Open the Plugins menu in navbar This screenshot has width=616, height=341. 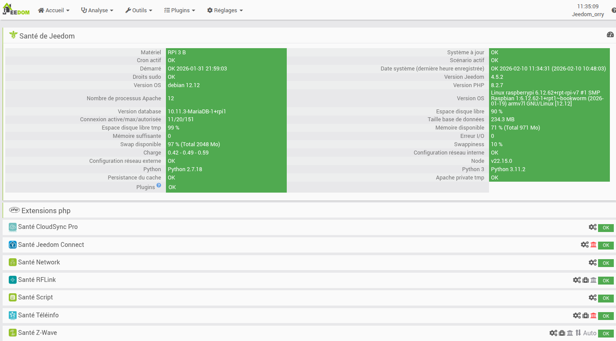(x=180, y=10)
